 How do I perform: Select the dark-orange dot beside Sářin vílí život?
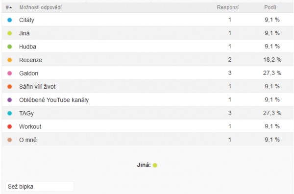click(x=10, y=87)
